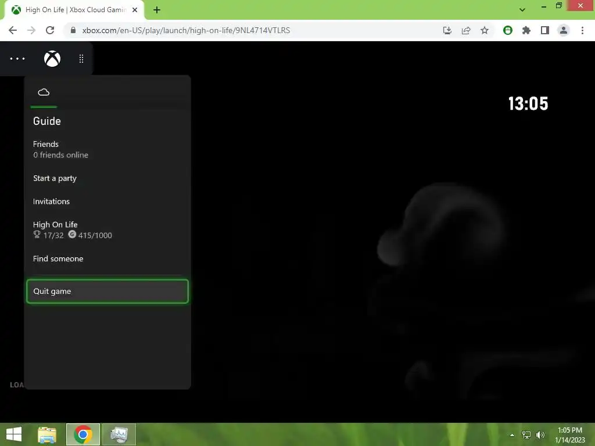Grab the dotted drag handle of overlay bar
Viewport: 595px width, 446px height.
(x=81, y=59)
